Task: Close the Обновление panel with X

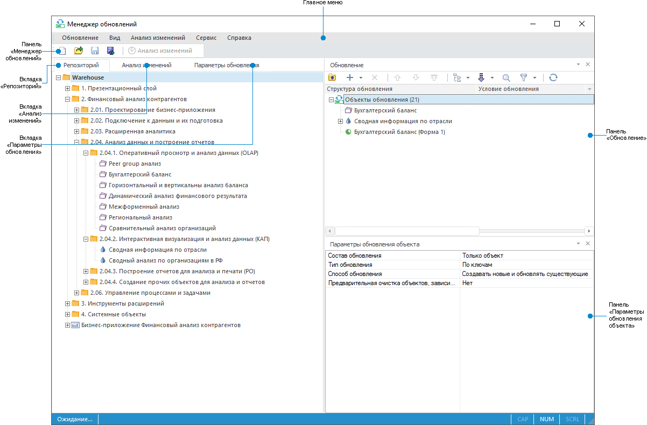Action: click(588, 65)
